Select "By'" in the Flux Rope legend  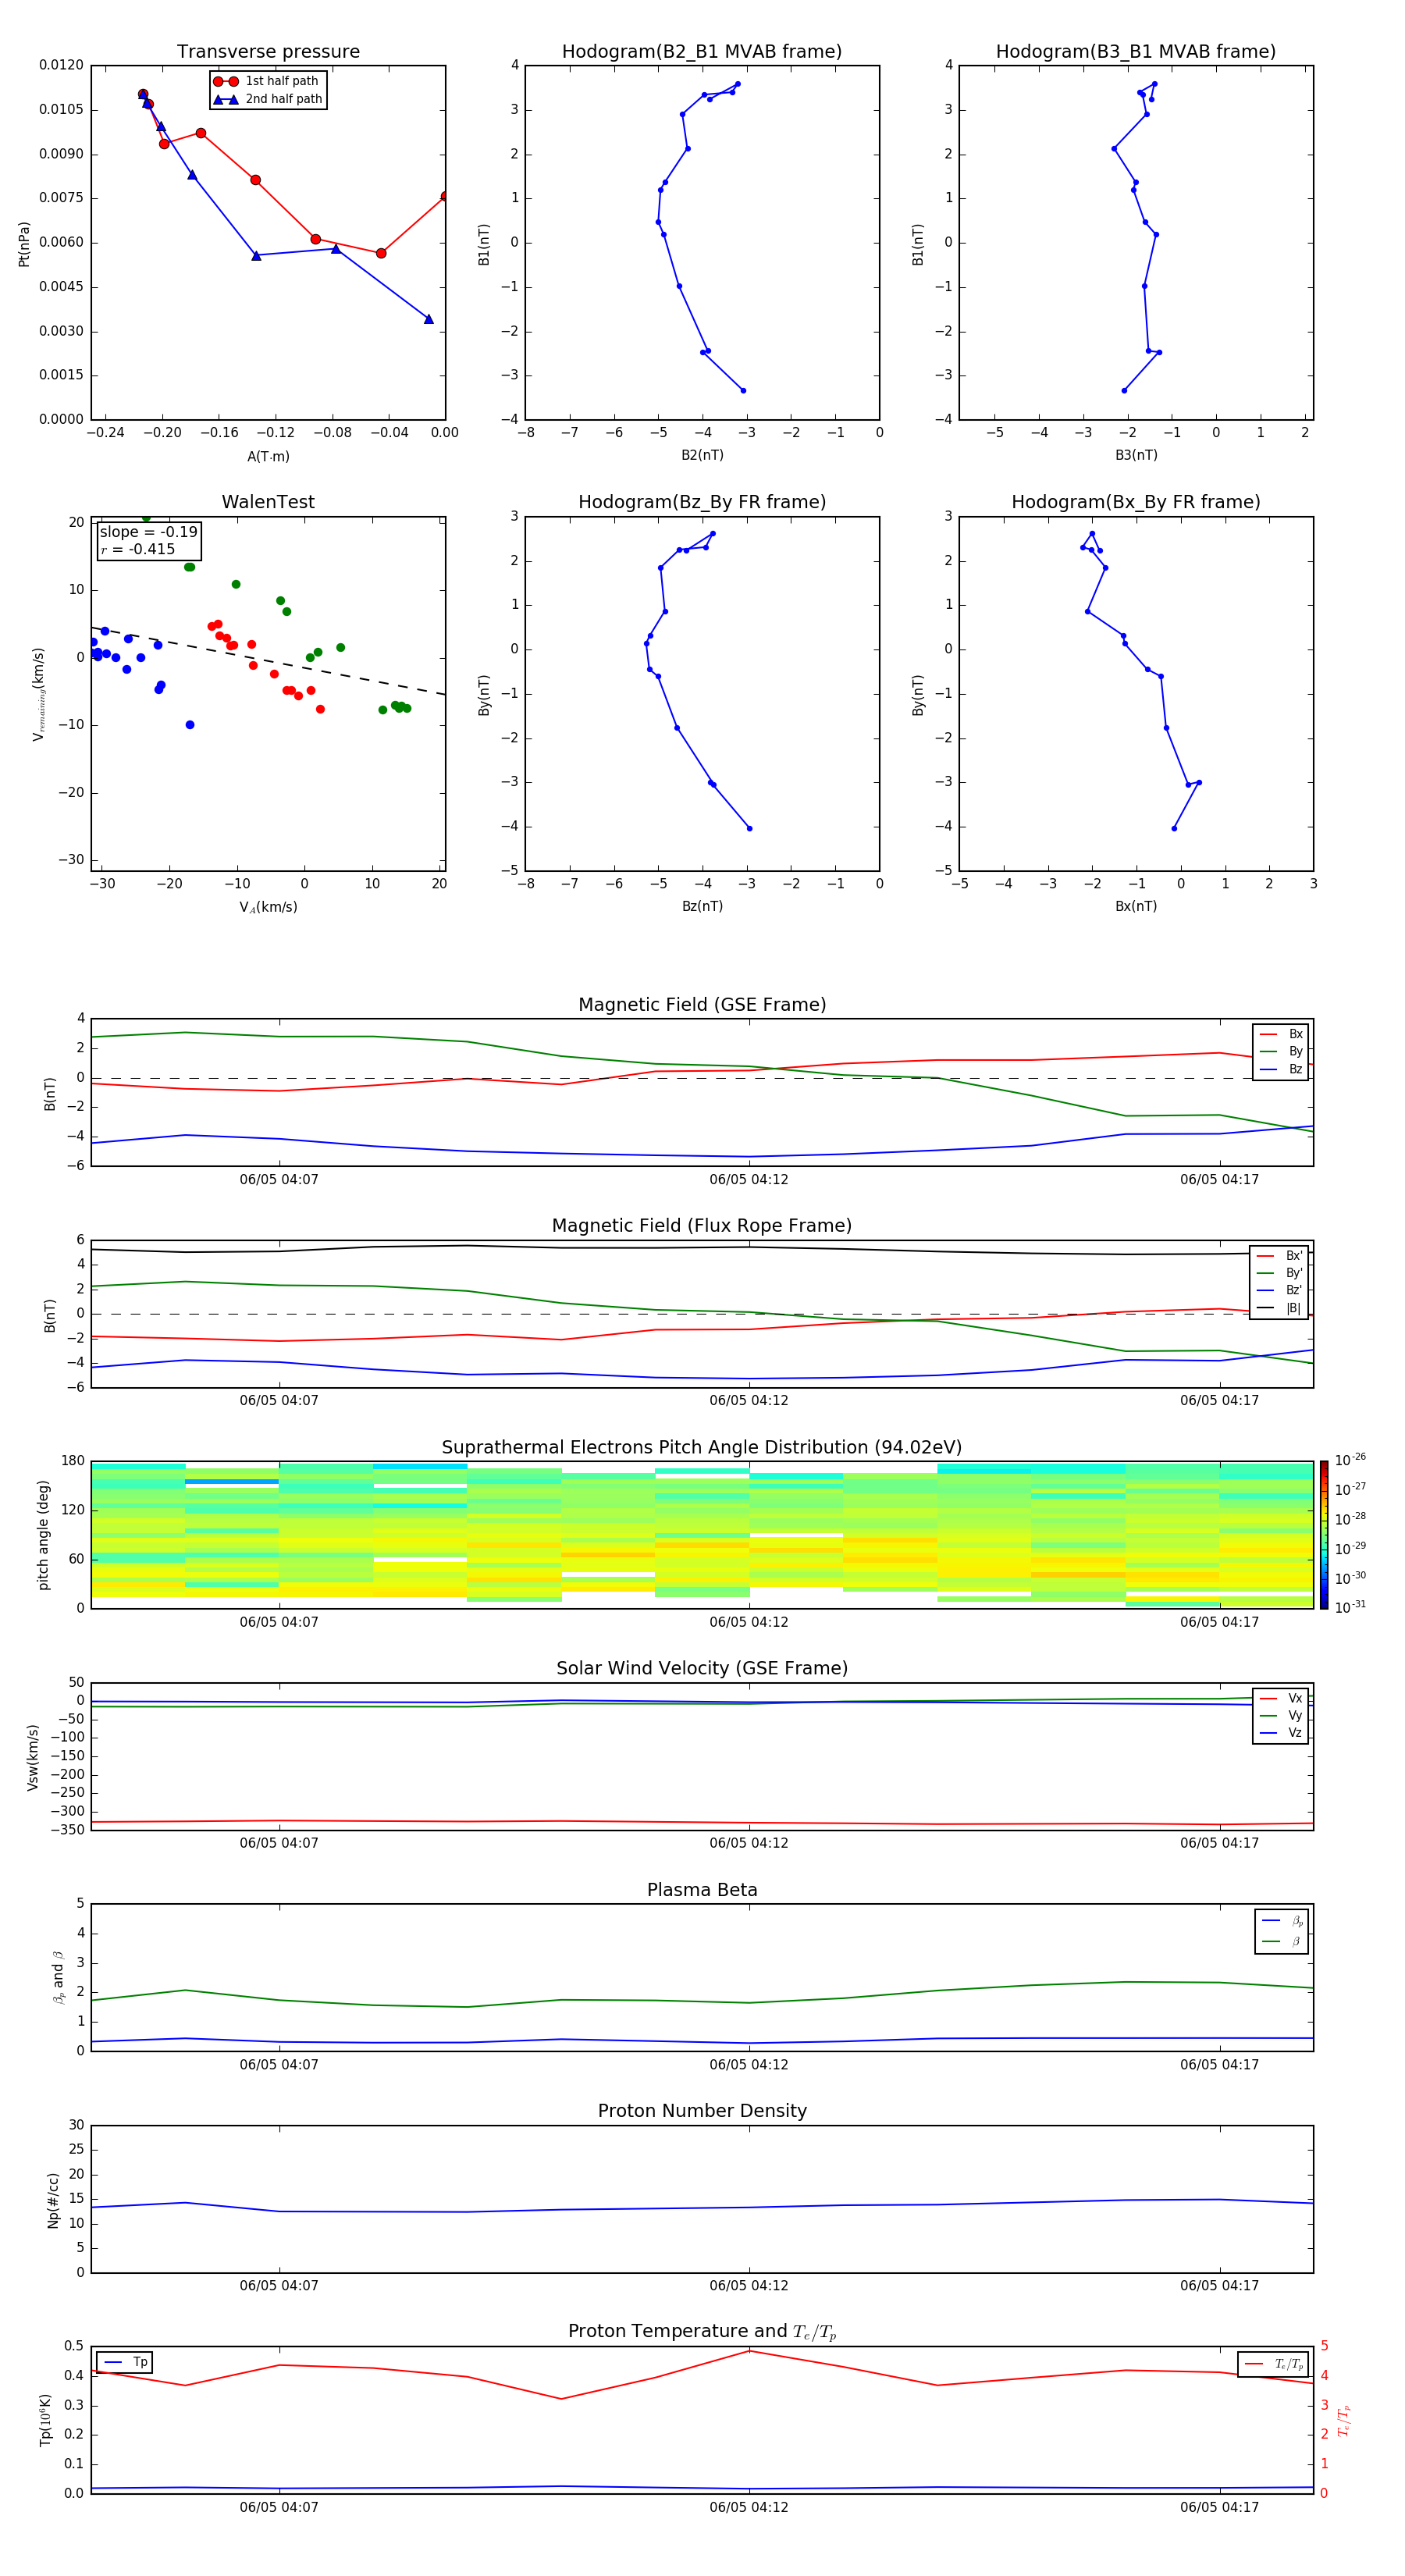click(x=1280, y=1273)
